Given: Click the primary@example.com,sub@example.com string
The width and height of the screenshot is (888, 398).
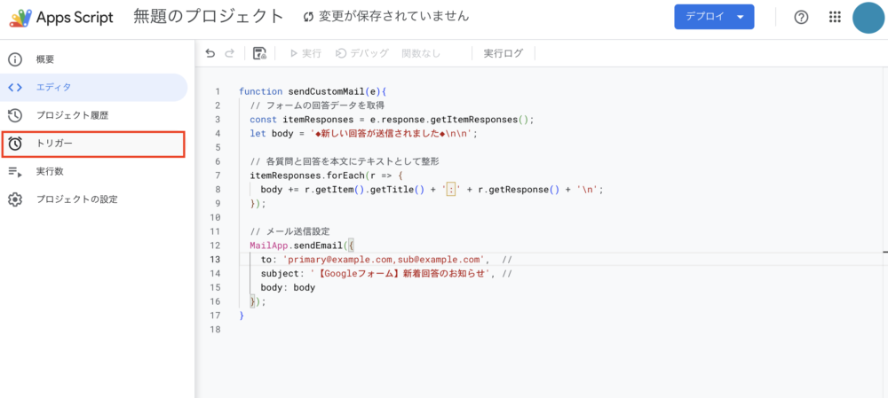Looking at the screenshot, I should (385, 260).
